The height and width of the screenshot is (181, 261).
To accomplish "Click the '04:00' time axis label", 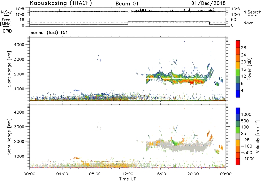I will 62,174.
